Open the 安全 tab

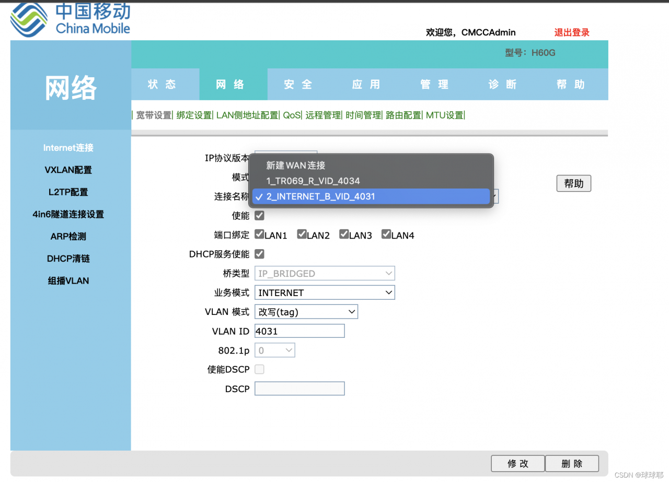click(298, 85)
